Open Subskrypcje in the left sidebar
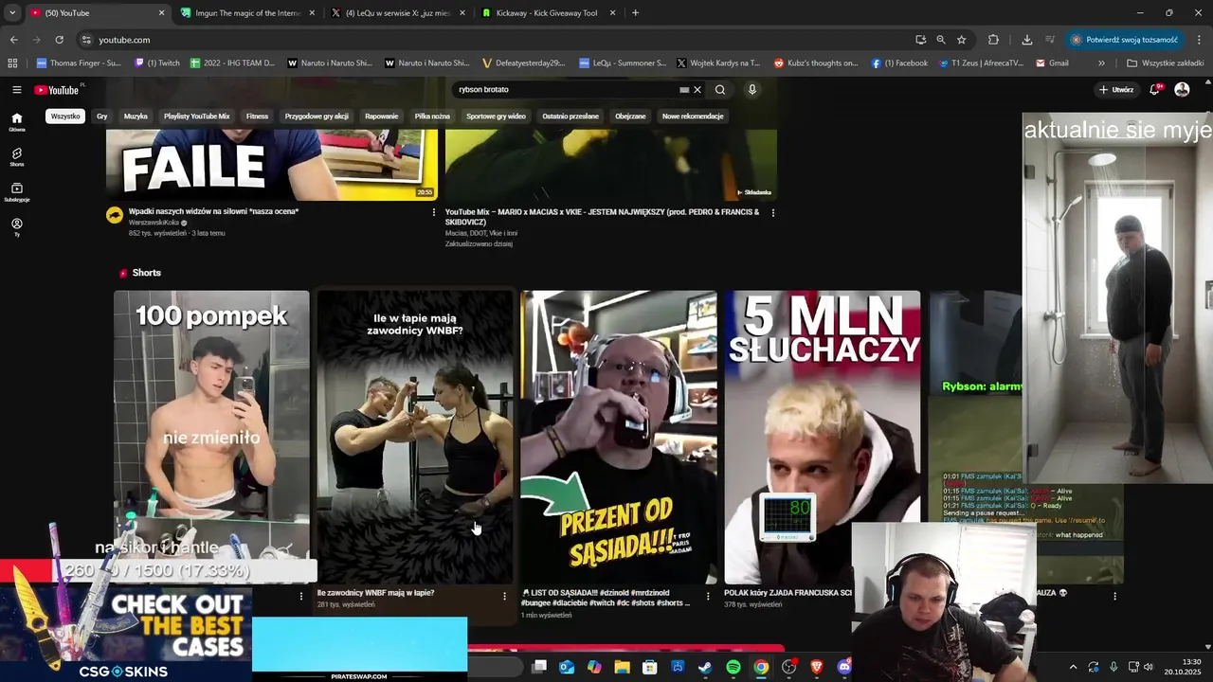 click(16, 192)
